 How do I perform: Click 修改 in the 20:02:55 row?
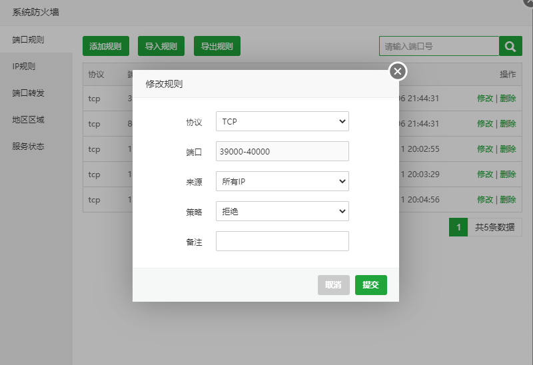point(485,149)
